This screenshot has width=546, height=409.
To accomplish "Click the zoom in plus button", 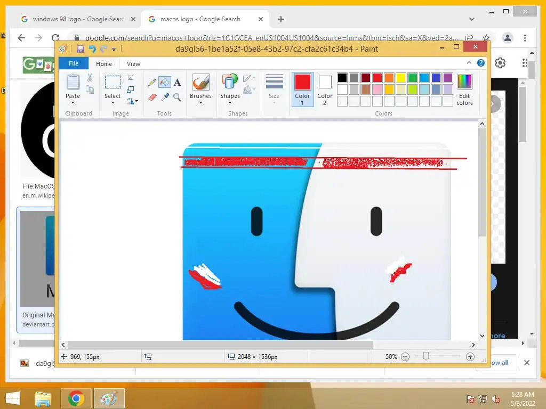I will click(470, 357).
